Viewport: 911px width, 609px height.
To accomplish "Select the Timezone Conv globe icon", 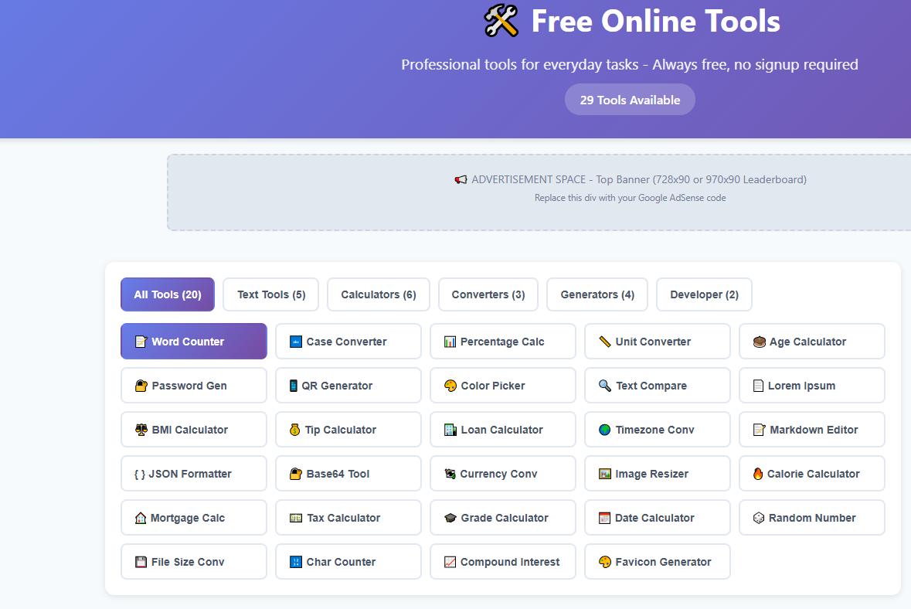I will (x=604, y=429).
